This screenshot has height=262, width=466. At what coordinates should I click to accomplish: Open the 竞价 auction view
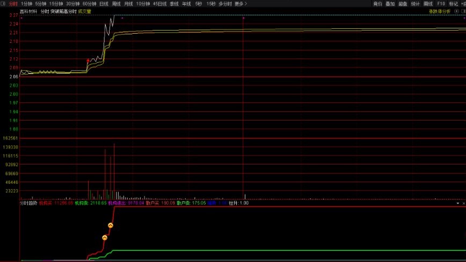[378, 4]
